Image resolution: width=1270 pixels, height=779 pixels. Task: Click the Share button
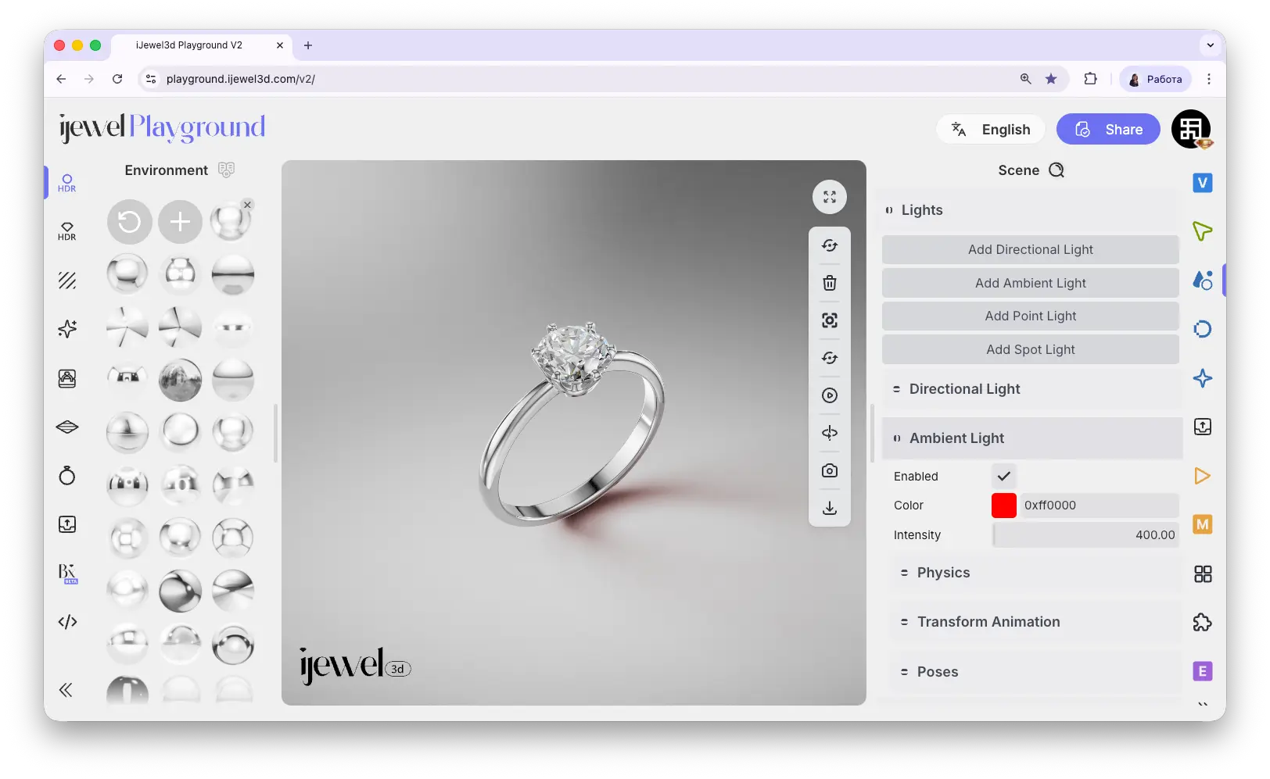pyautogui.click(x=1108, y=130)
